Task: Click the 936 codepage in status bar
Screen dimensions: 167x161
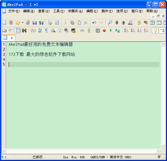Action: 82,157
